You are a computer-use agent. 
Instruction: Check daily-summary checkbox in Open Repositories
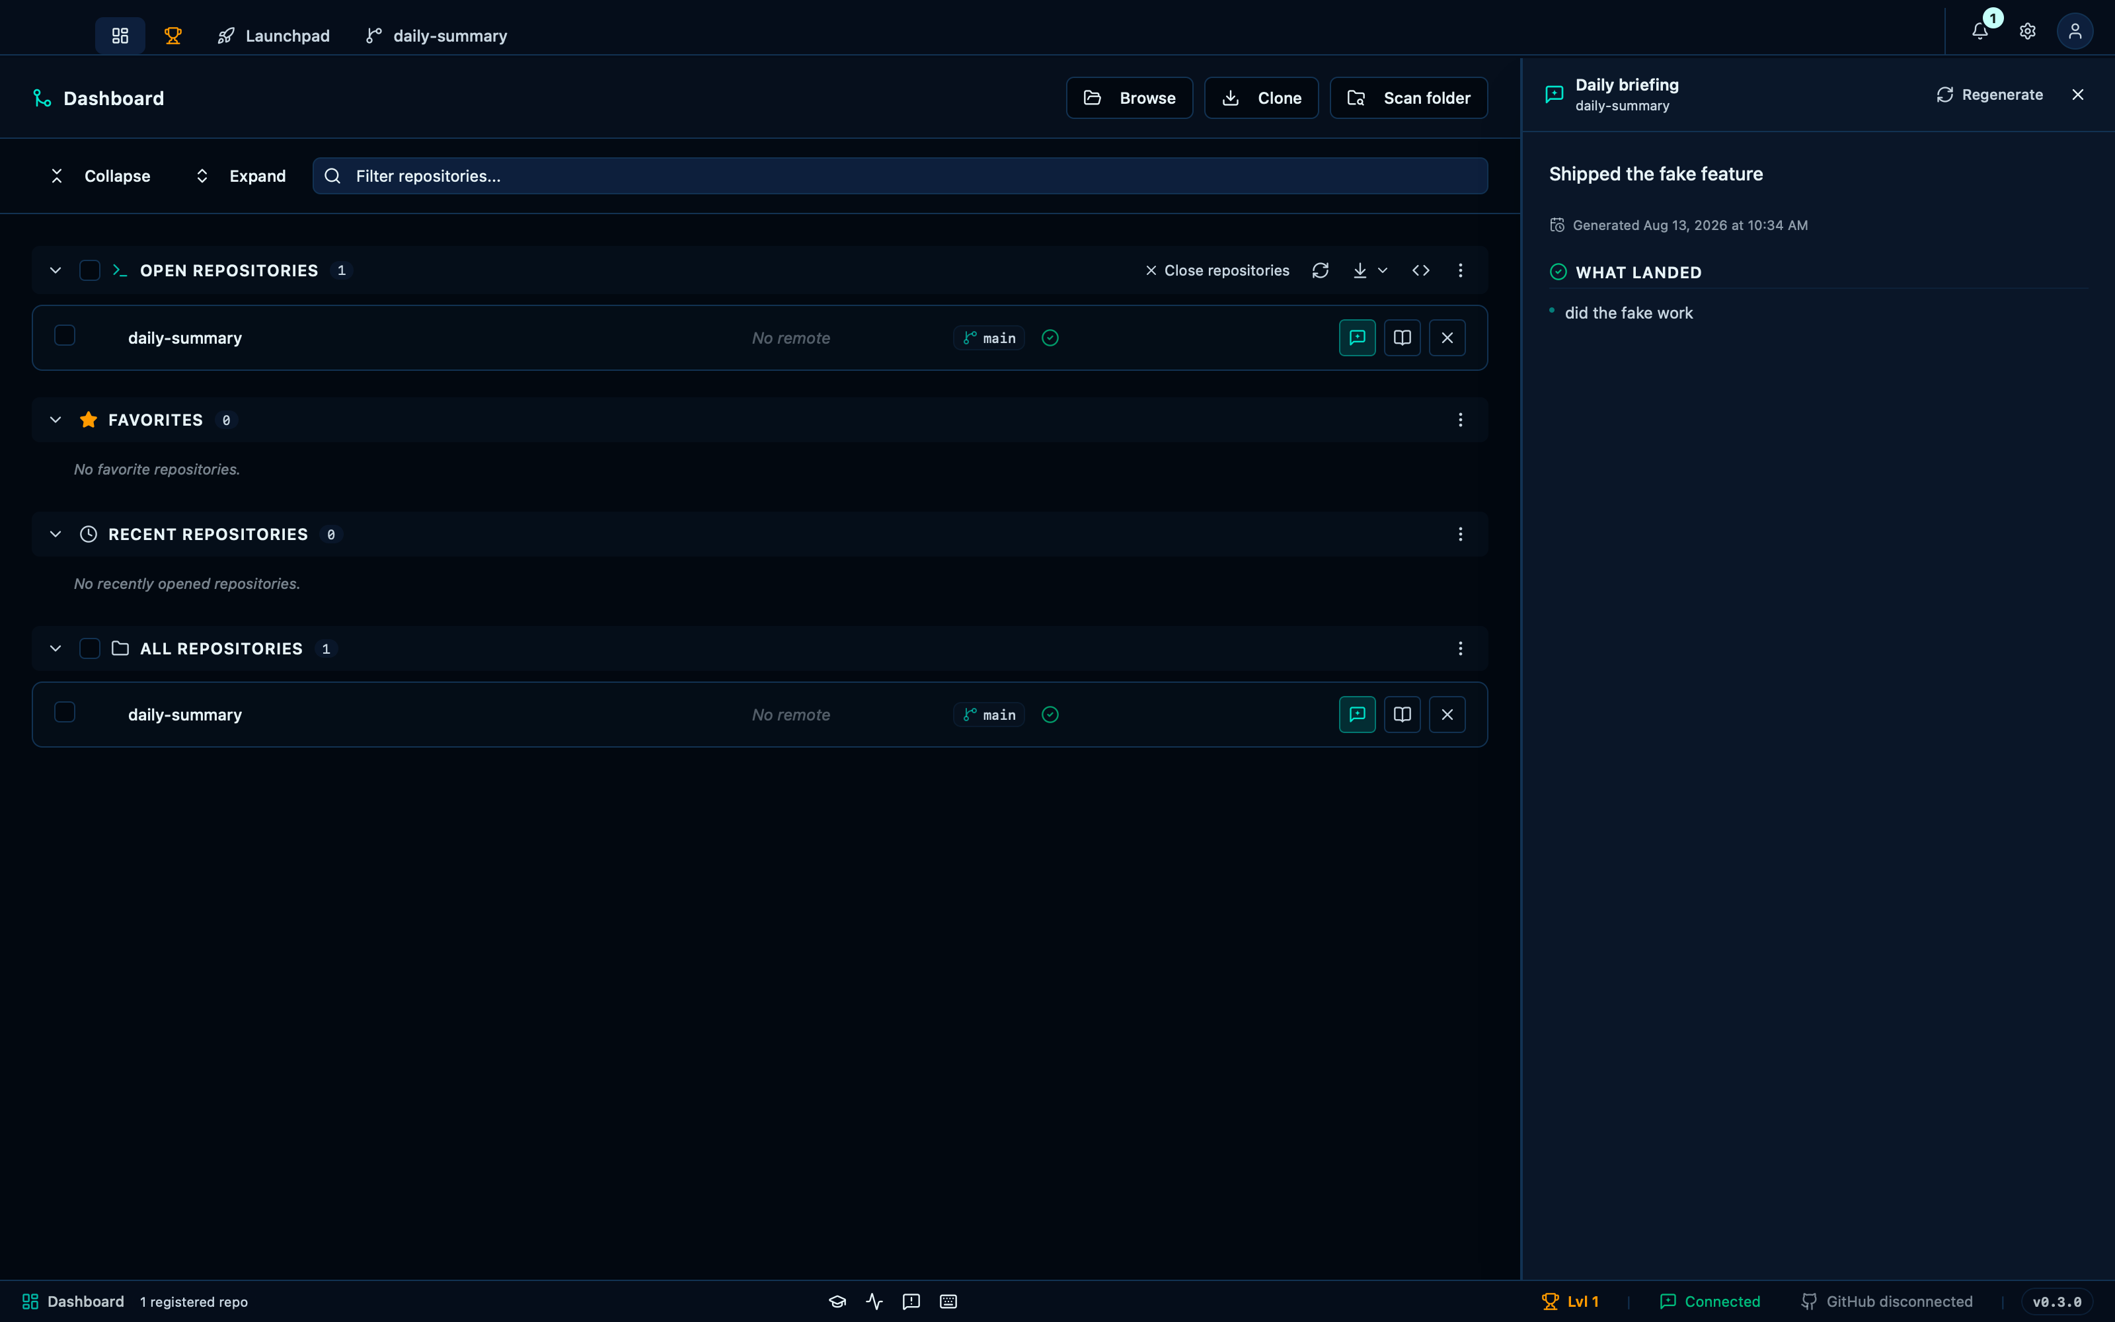65,335
